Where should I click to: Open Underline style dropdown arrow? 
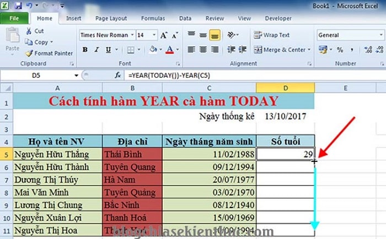coord(116,50)
